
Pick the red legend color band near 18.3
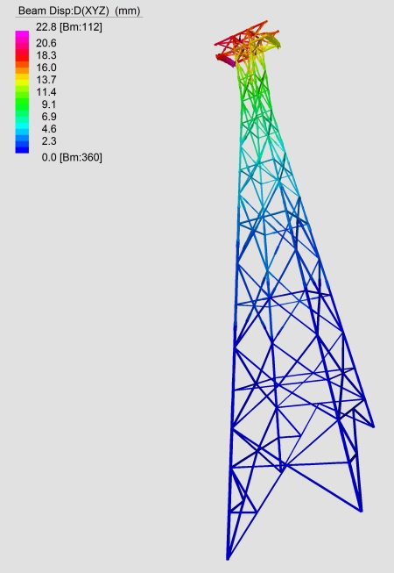(22, 55)
